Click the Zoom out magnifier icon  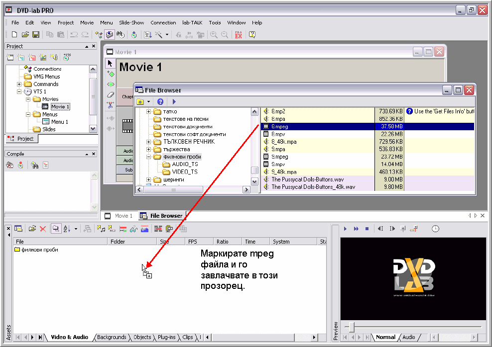pos(225,34)
